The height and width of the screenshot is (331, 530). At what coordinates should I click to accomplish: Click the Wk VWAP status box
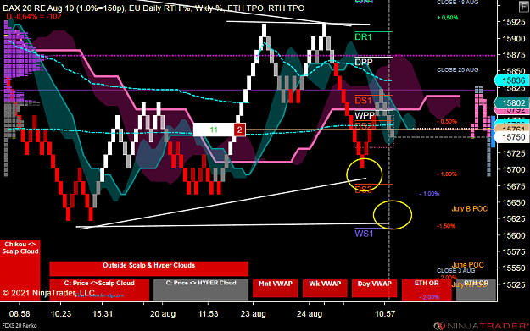point(325,288)
